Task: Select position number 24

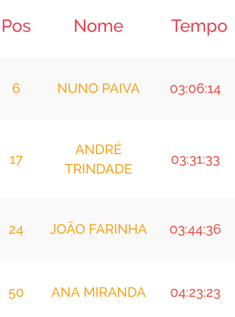Action: (x=16, y=230)
